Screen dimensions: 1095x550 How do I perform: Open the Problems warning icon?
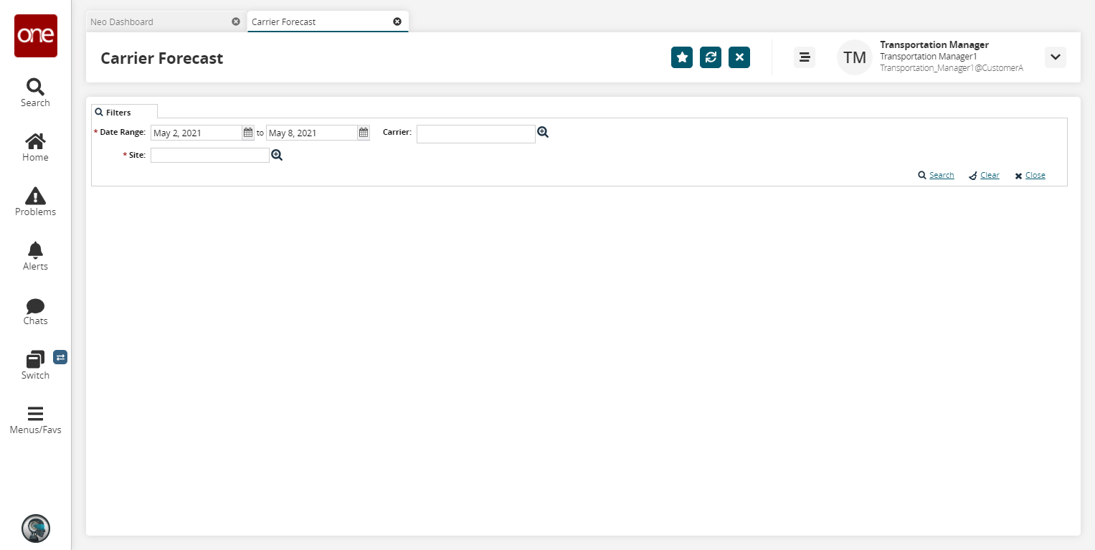click(35, 196)
